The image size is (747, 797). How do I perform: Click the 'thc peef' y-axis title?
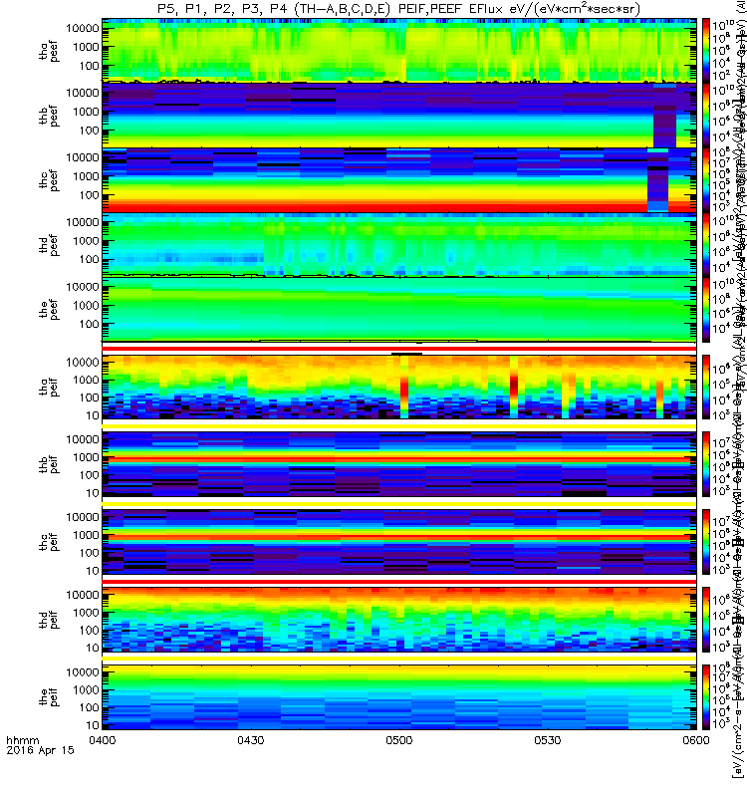pyautogui.click(x=49, y=180)
